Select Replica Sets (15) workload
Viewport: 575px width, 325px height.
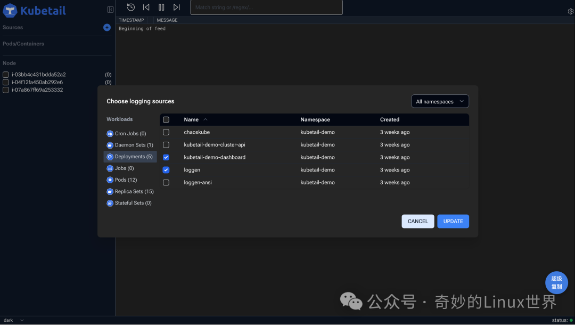[134, 191]
